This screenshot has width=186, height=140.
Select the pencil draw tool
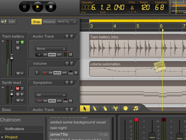(95, 108)
